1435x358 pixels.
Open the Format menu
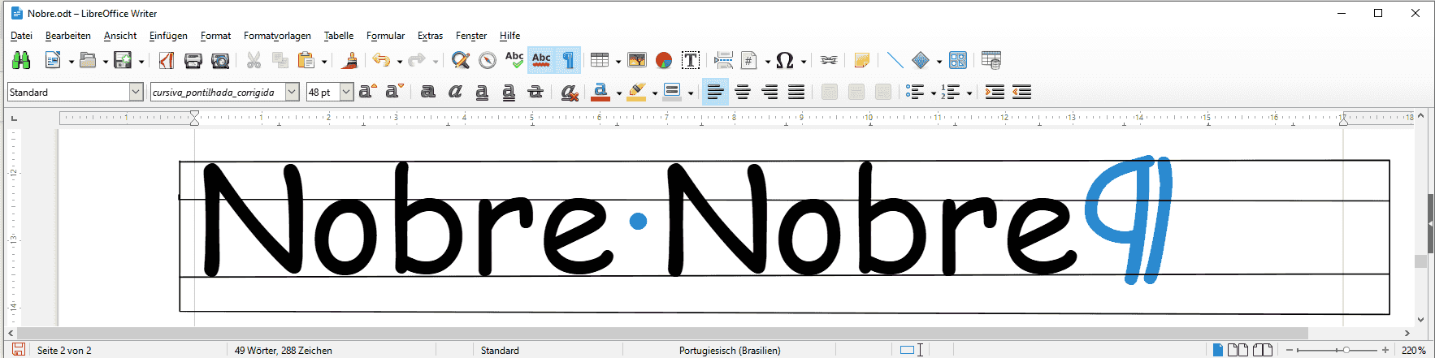[215, 36]
